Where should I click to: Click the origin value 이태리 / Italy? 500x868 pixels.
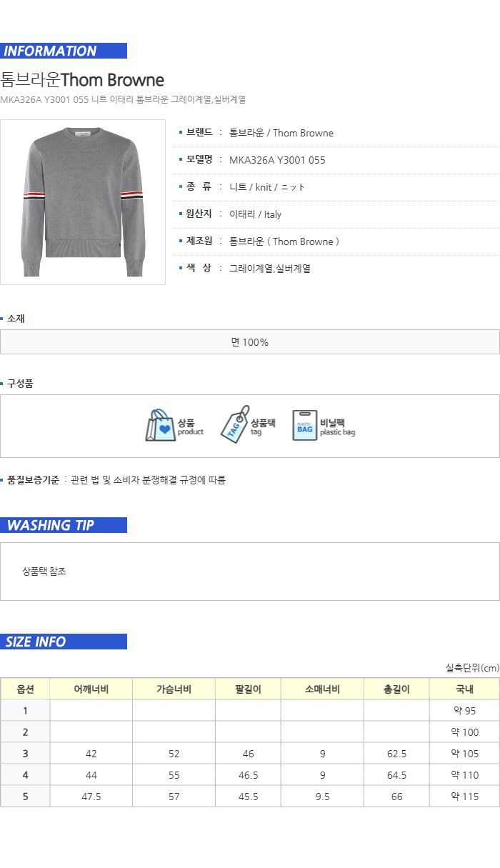point(255,214)
